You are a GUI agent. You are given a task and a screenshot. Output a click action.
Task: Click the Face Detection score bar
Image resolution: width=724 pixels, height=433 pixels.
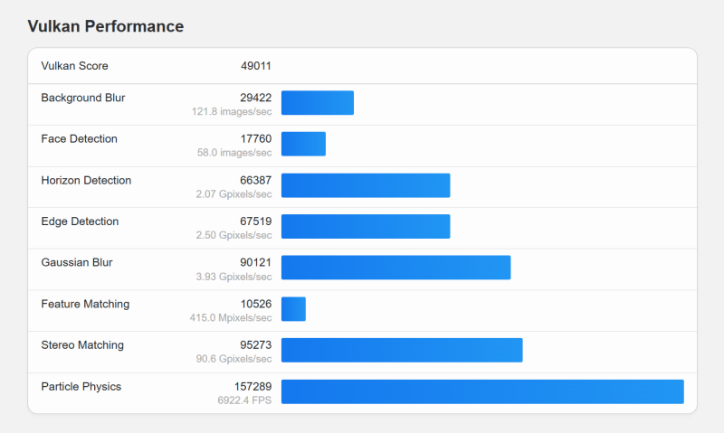pos(303,144)
